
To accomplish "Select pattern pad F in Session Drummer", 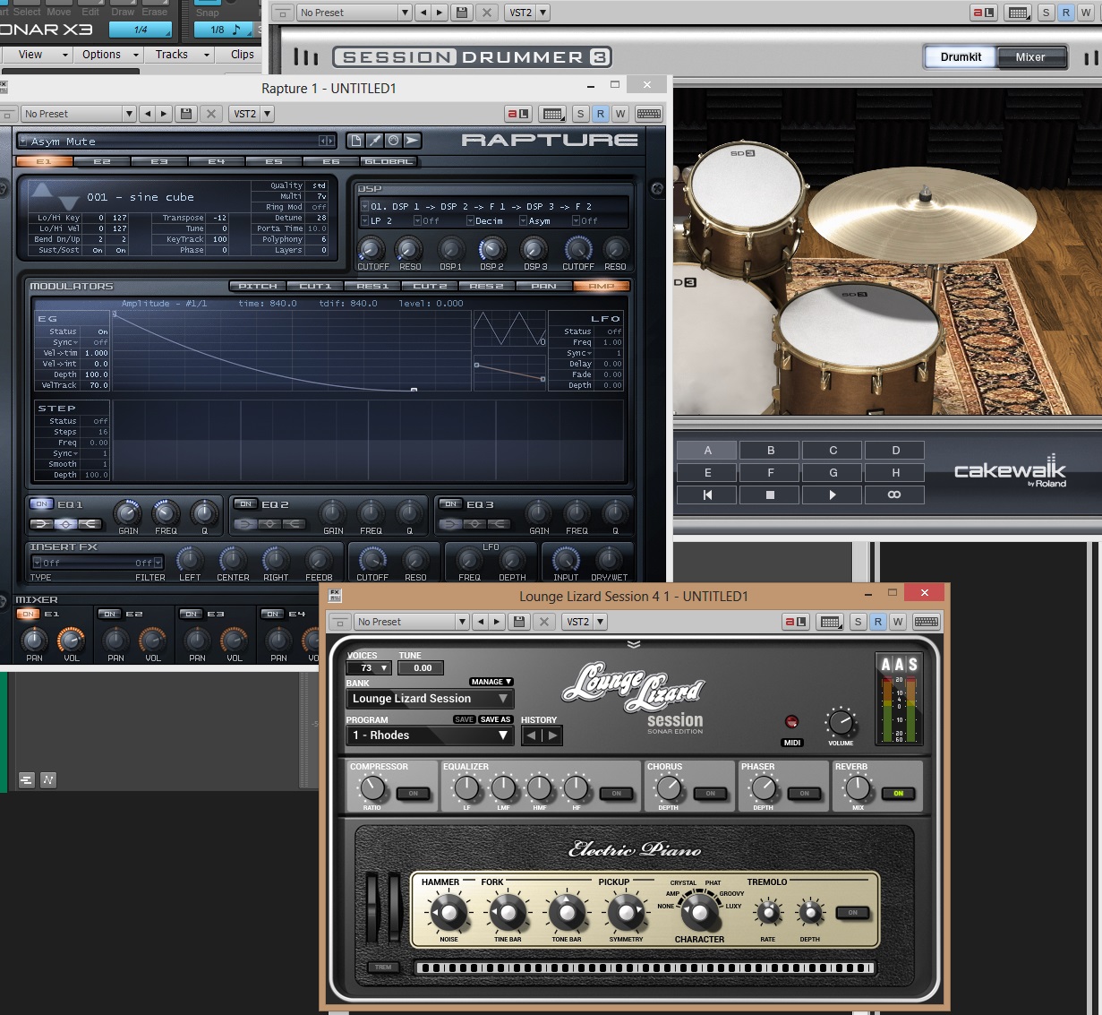I will coord(770,472).
